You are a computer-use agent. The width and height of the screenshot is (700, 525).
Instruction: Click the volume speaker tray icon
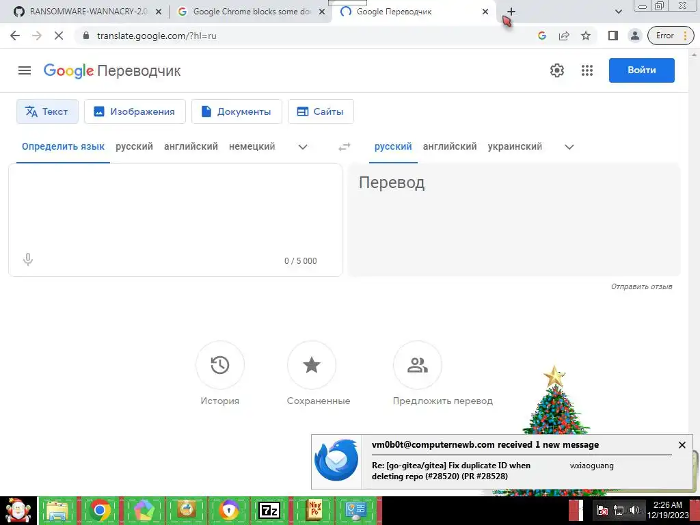[x=634, y=510]
